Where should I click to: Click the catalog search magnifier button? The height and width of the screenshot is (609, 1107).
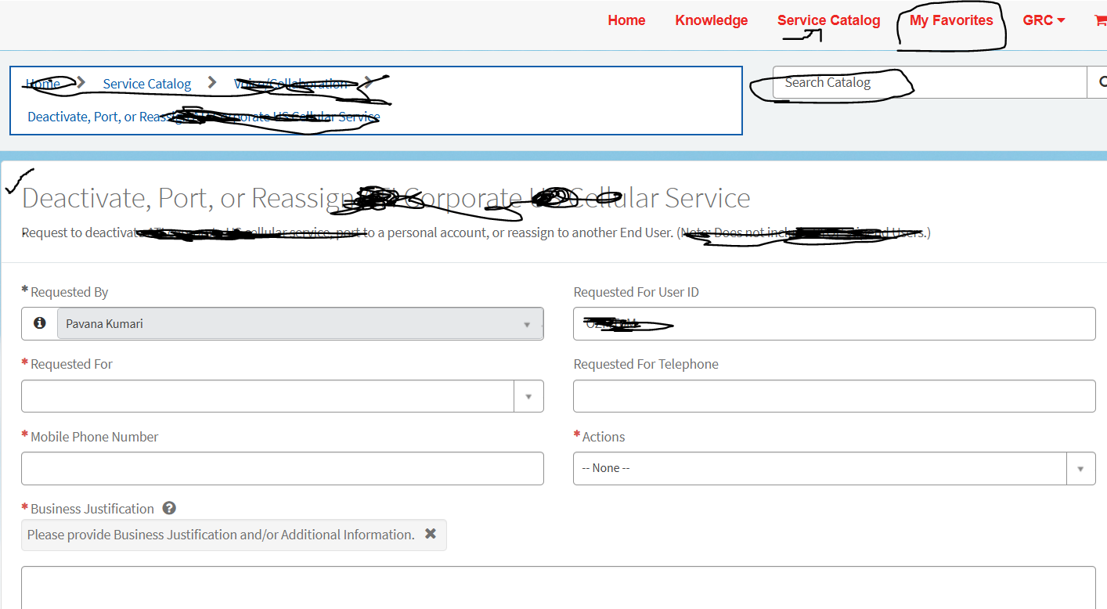[x=1098, y=82]
